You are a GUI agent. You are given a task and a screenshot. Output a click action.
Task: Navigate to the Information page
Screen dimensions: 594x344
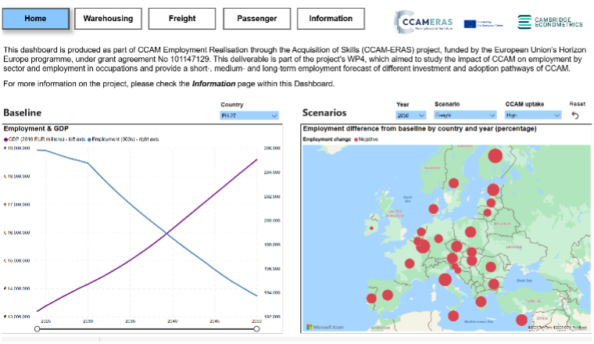(331, 19)
